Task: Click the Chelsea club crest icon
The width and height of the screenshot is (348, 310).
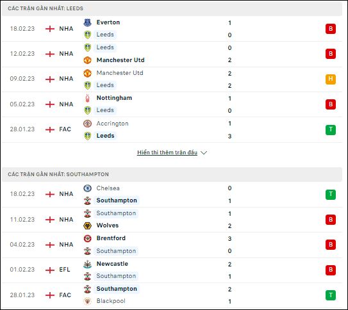Action: pyautogui.click(x=87, y=188)
